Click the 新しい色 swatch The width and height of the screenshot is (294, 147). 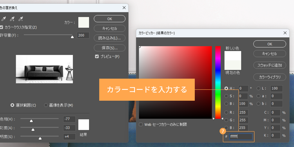pos(233,56)
